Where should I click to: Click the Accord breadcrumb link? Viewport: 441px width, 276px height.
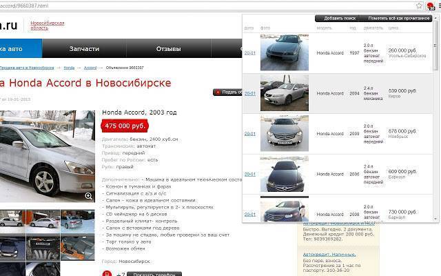point(90,68)
